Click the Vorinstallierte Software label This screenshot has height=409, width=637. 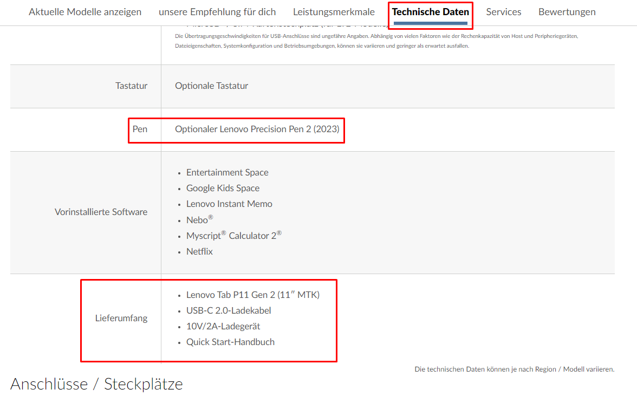pyautogui.click(x=101, y=212)
